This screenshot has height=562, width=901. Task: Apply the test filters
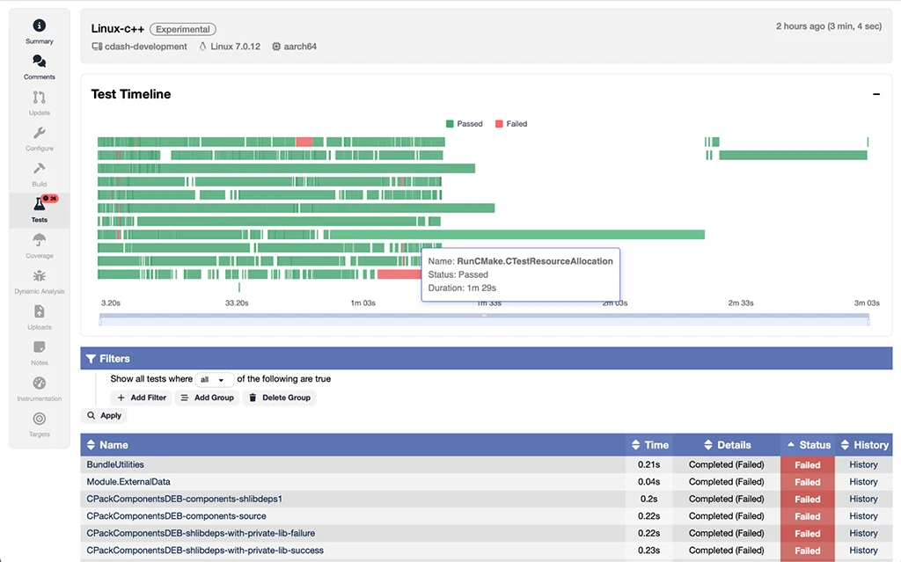104,415
